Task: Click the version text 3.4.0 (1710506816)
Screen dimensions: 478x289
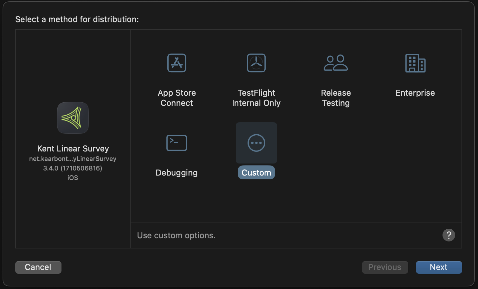Action: [x=73, y=168]
